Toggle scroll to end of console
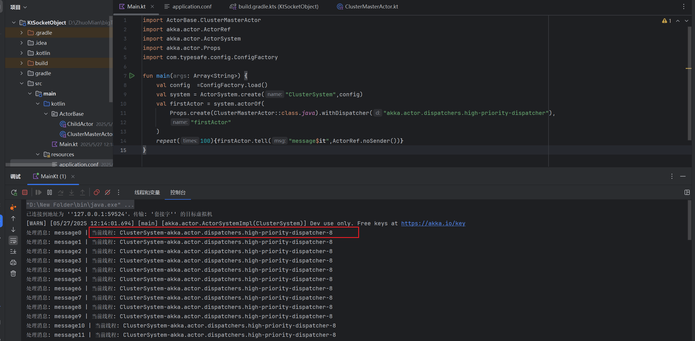 [x=13, y=251]
